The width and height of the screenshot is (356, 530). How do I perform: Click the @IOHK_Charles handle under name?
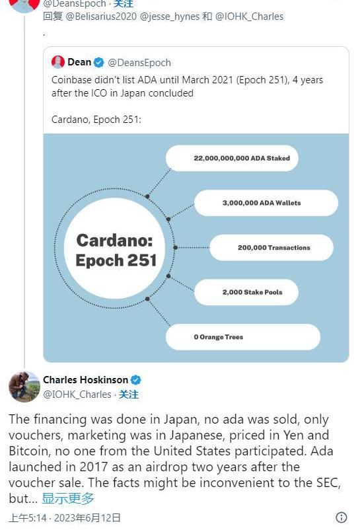tap(77, 395)
